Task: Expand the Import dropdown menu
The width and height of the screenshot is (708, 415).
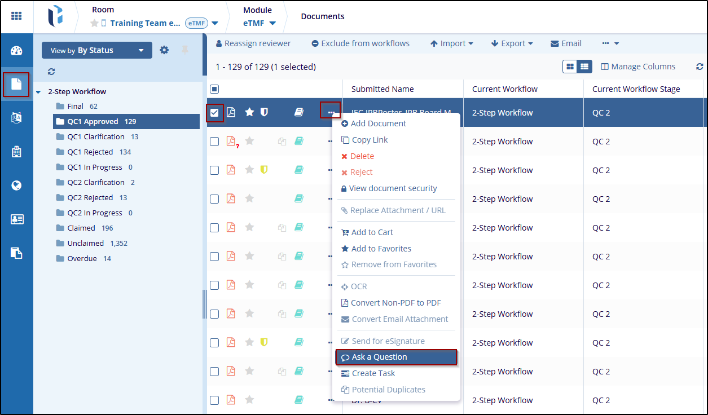Action: (x=452, y=43)
